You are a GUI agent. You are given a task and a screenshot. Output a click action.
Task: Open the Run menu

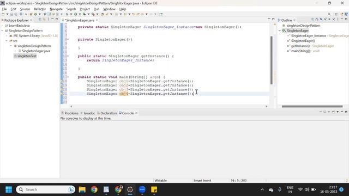[97, 9]
